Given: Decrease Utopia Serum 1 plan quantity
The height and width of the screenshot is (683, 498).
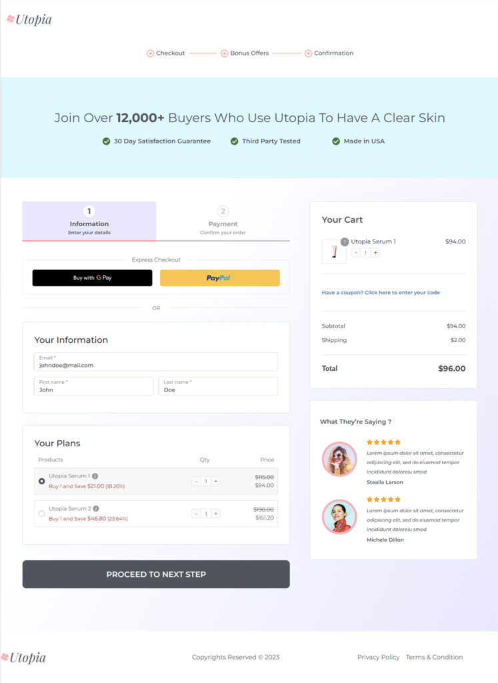Looking at the screenshot, I should click(196, 482).
